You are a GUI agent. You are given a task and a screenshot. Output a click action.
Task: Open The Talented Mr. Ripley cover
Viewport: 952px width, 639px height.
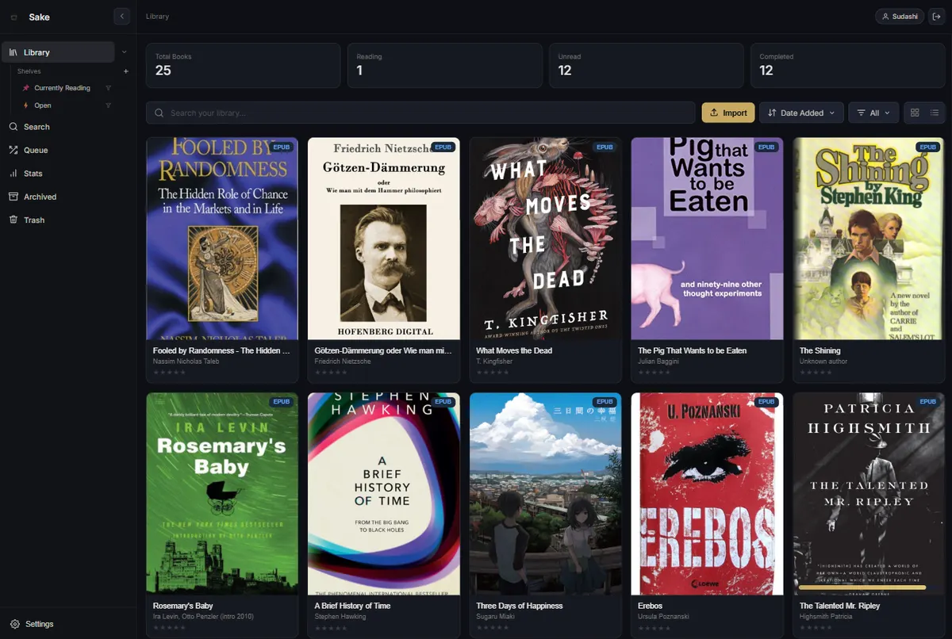[869, 494]
